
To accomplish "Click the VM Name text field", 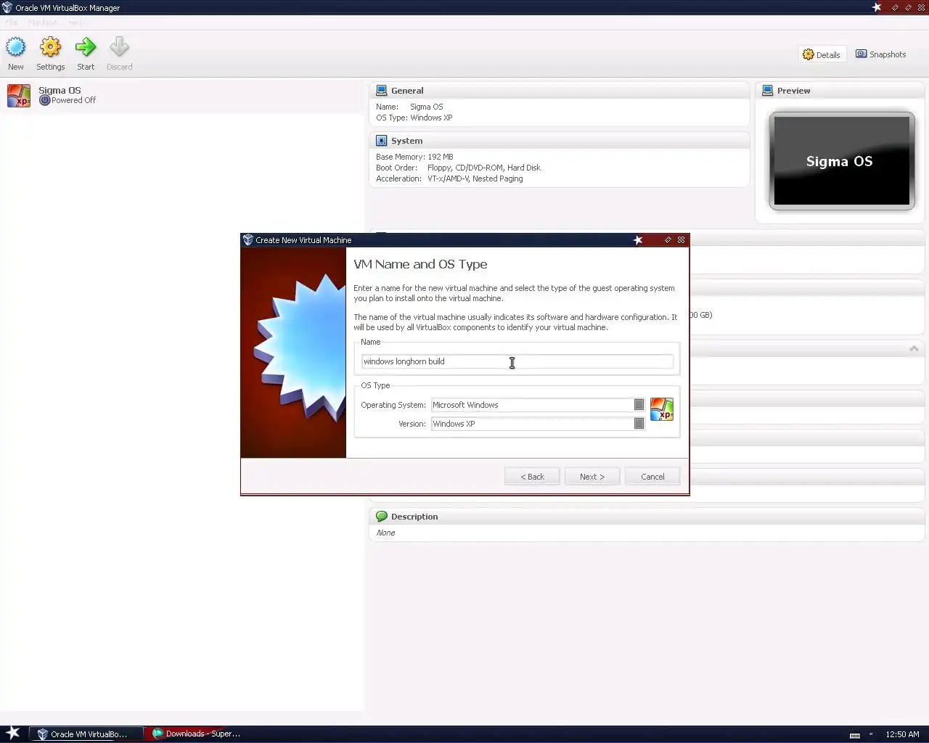I will coord(517,361).
